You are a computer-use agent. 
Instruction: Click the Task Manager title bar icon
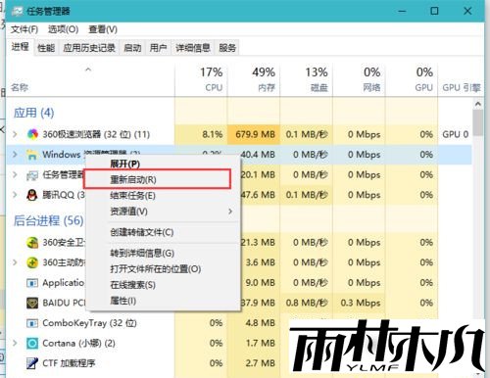click(18, 11)
